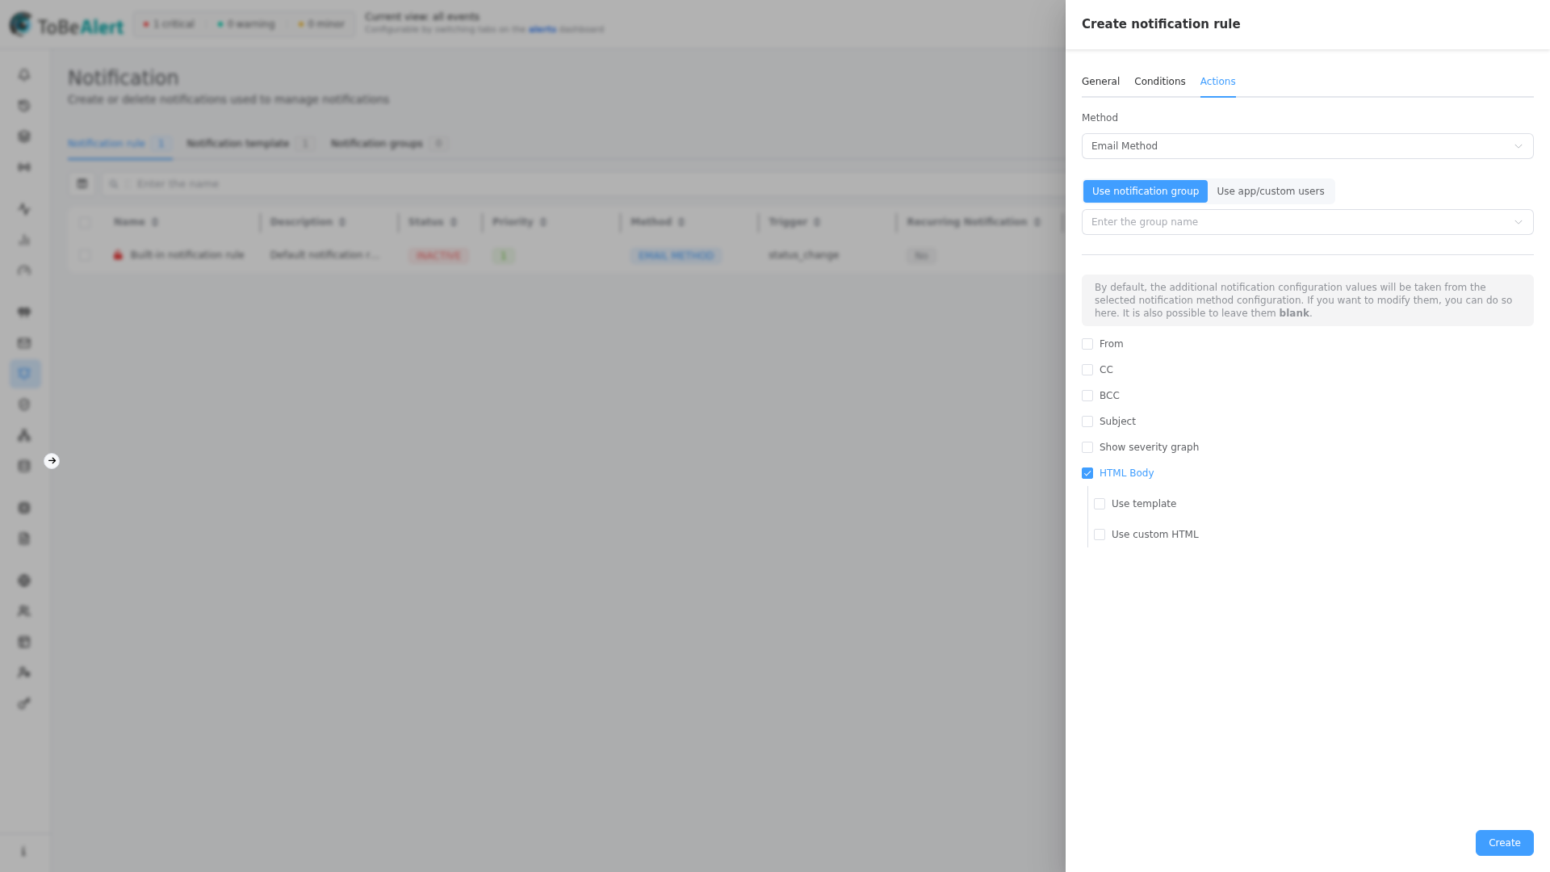
Task: Click the Create button
Action: tap(1504, 843)
